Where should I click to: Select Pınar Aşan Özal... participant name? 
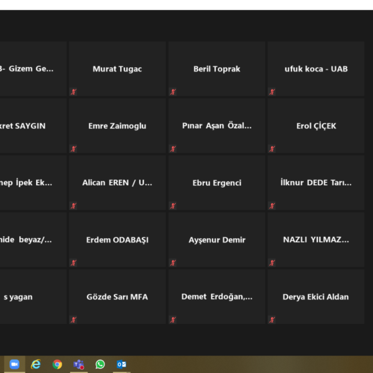[217, 126]
